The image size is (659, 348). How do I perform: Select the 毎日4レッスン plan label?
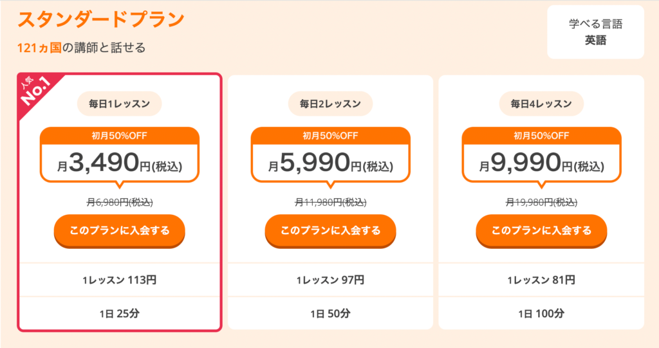541,104
